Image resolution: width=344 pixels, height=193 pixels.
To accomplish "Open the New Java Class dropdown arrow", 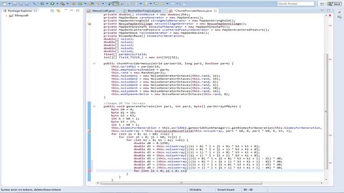I will (x=85, y=4).
